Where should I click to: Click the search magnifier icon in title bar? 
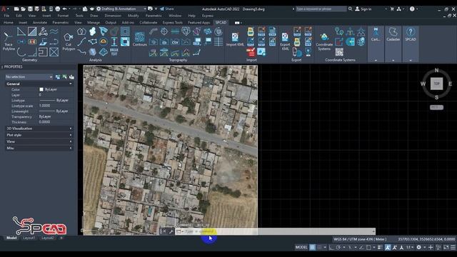point(350,9)
